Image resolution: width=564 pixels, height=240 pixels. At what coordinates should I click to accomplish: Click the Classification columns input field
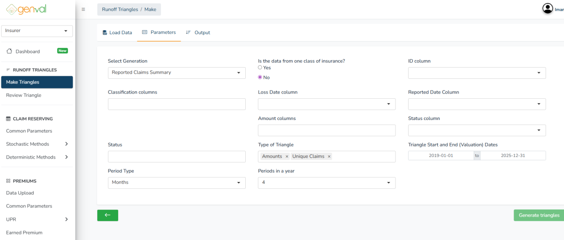click(176, 104)
